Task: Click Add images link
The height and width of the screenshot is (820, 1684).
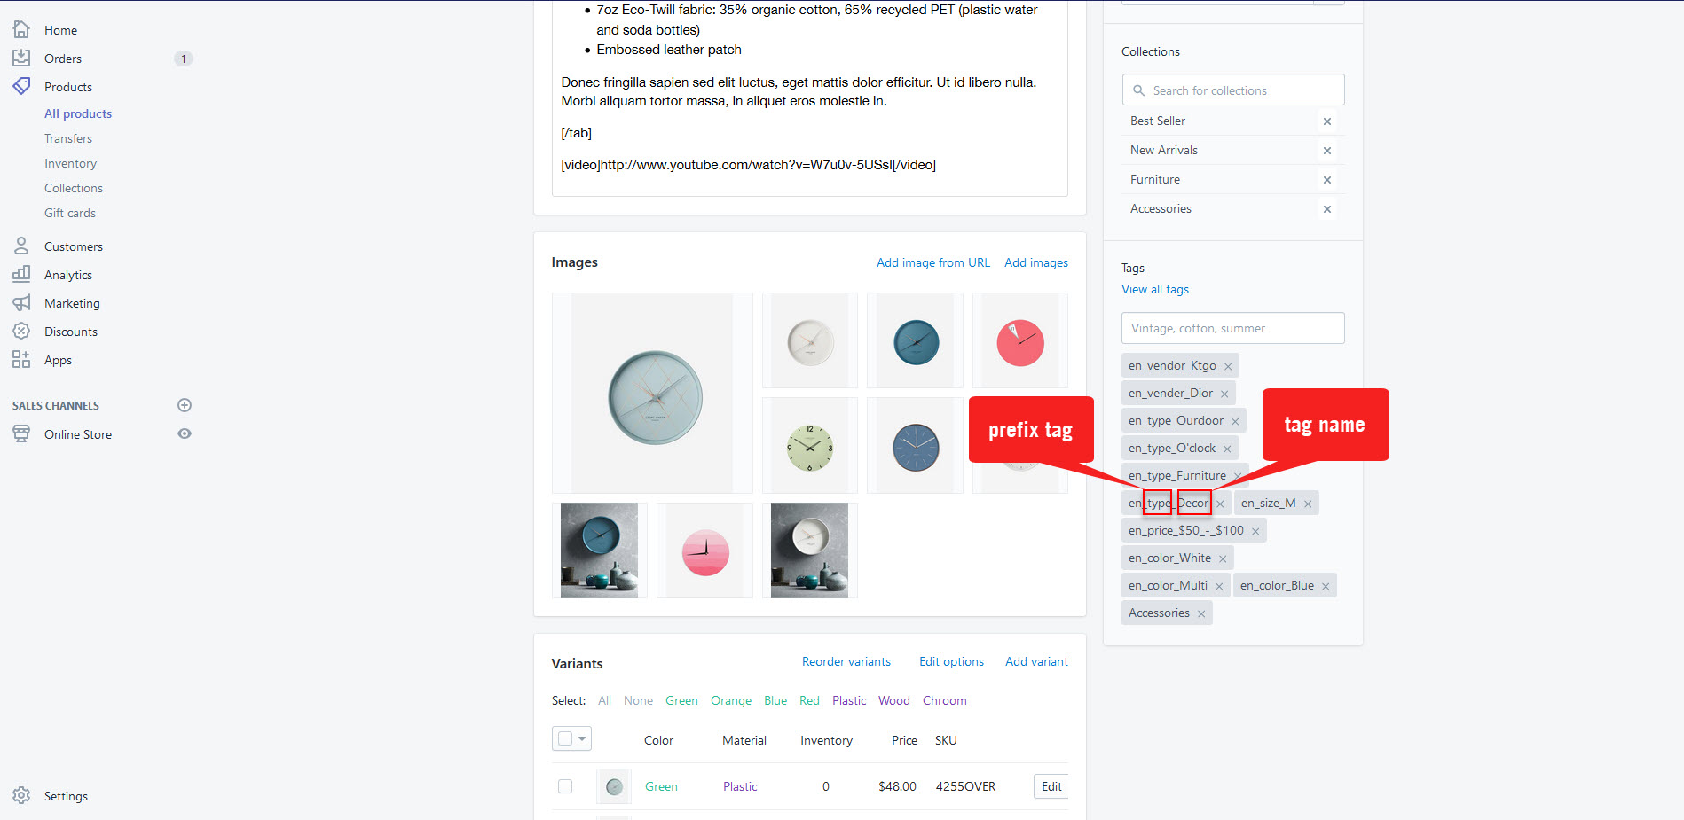Action: [x=1036, y=262]
